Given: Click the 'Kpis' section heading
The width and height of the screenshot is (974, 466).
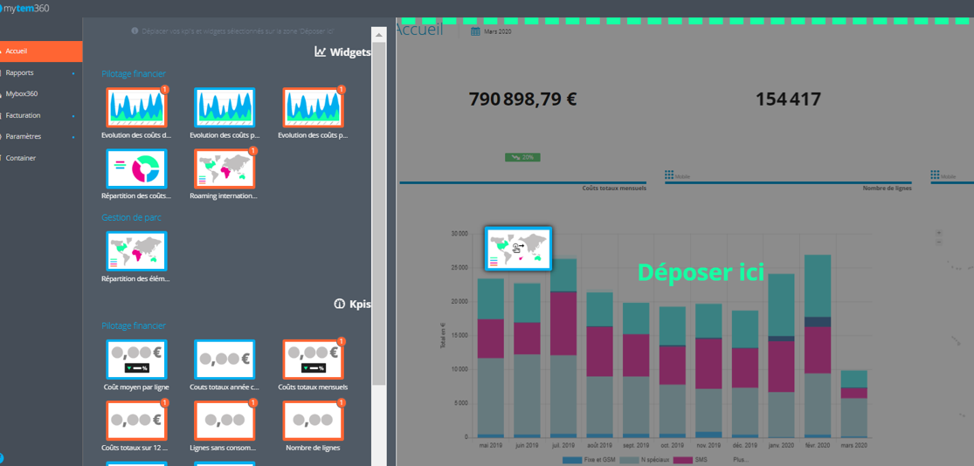Looking at the screenshot, I should coord(360,305).
